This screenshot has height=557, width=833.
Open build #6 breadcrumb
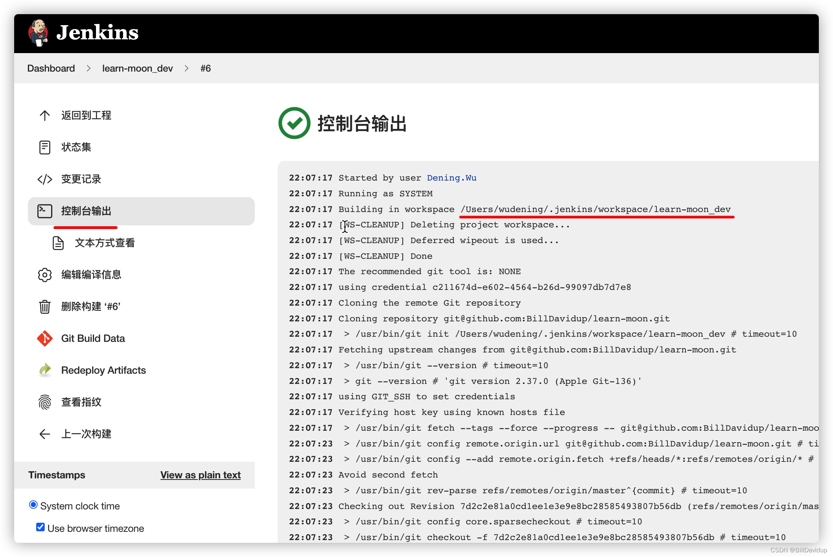coord(205,68)
